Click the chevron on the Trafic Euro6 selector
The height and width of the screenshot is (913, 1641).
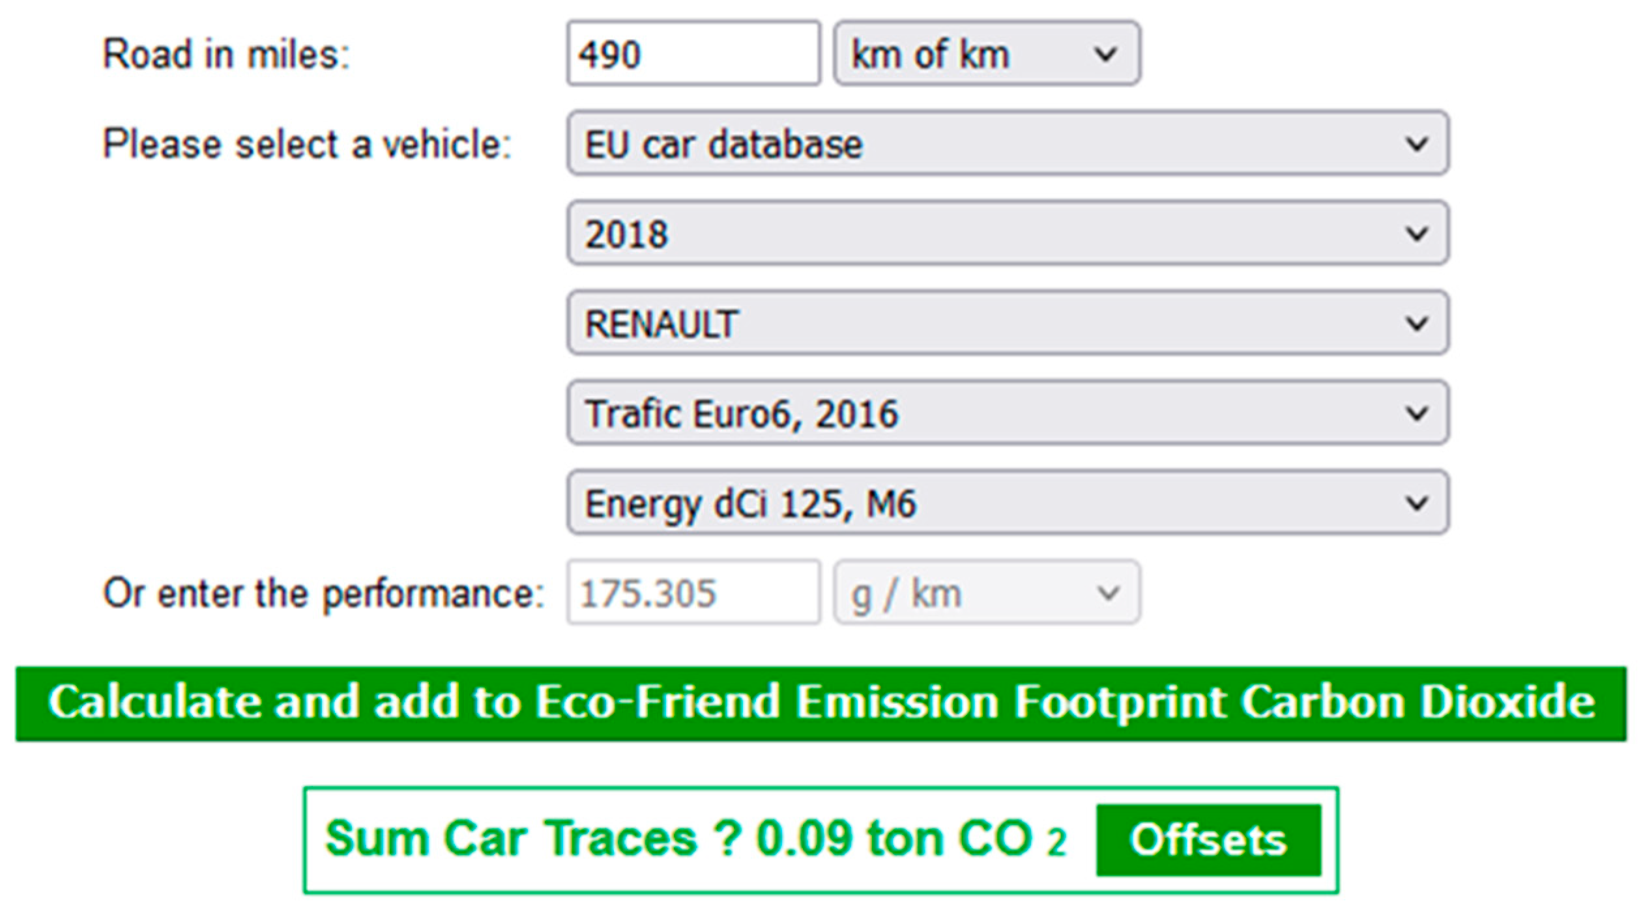point(1416,414)
